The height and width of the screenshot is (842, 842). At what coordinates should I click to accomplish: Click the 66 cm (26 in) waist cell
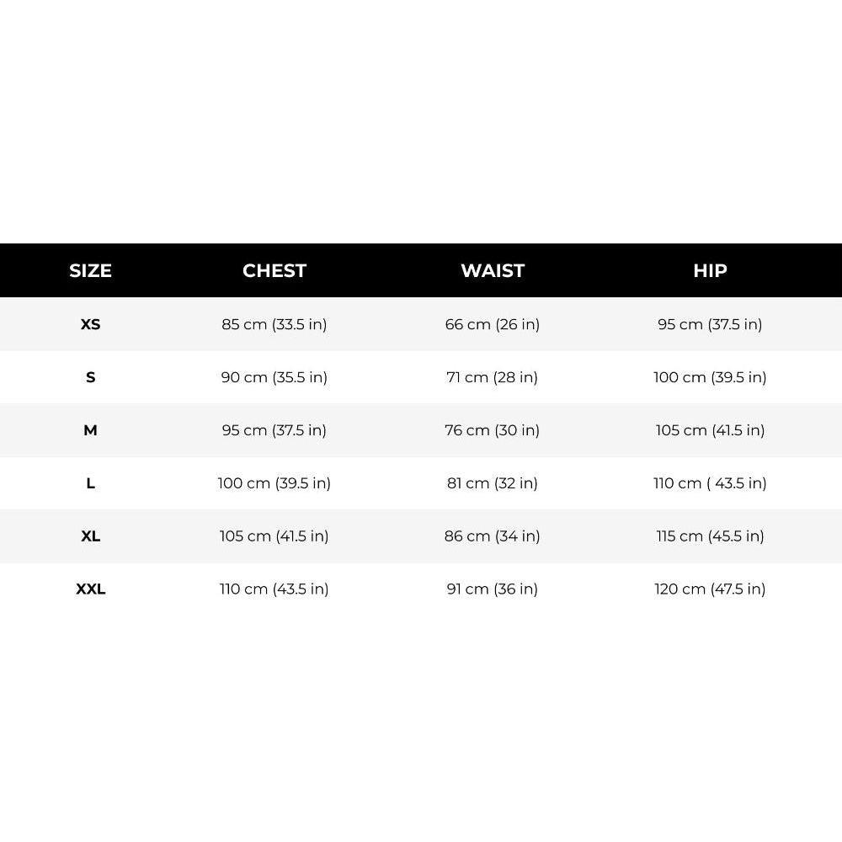493,324
